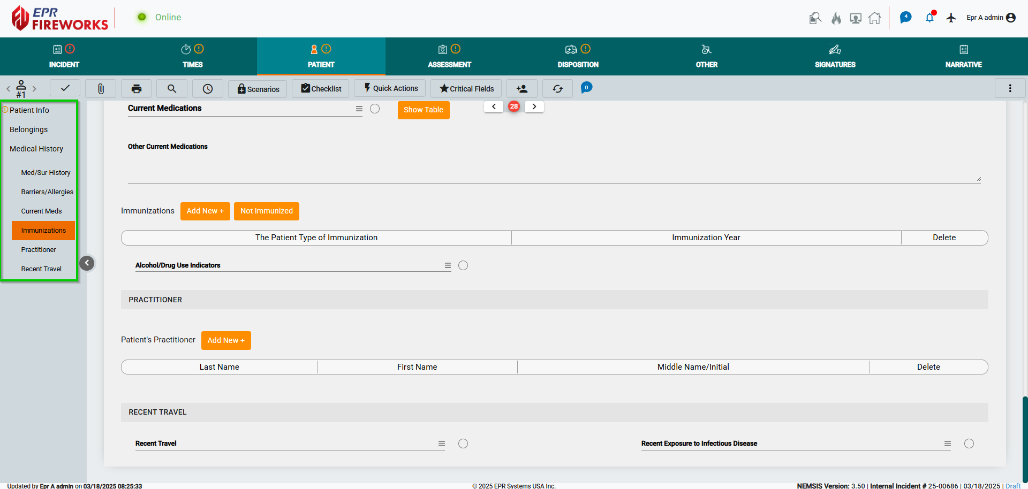
Task: Open the Alcohol/Drug Use Indicators list menu
Action: [448, 265]
